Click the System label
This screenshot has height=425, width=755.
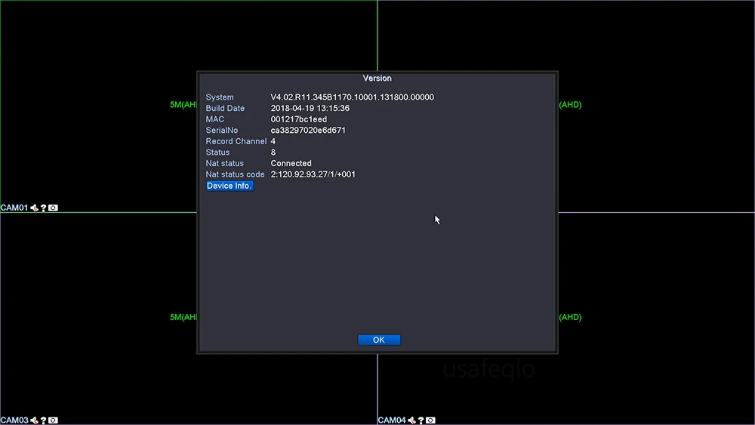pos(220,97)
